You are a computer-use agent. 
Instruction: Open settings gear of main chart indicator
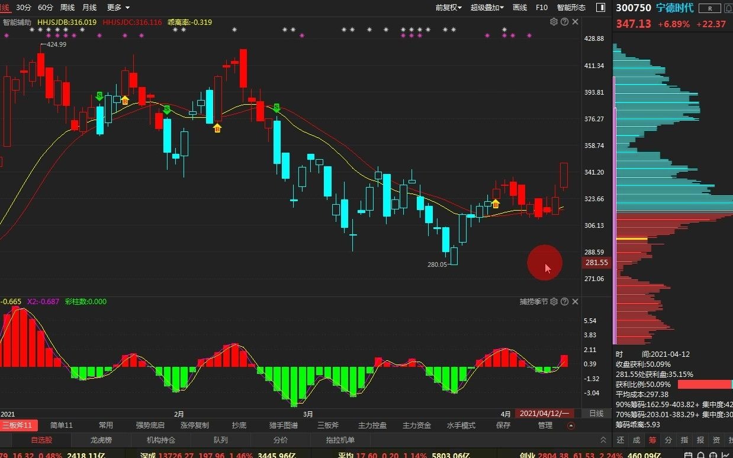pyautogui.click(x=554, y=22)
